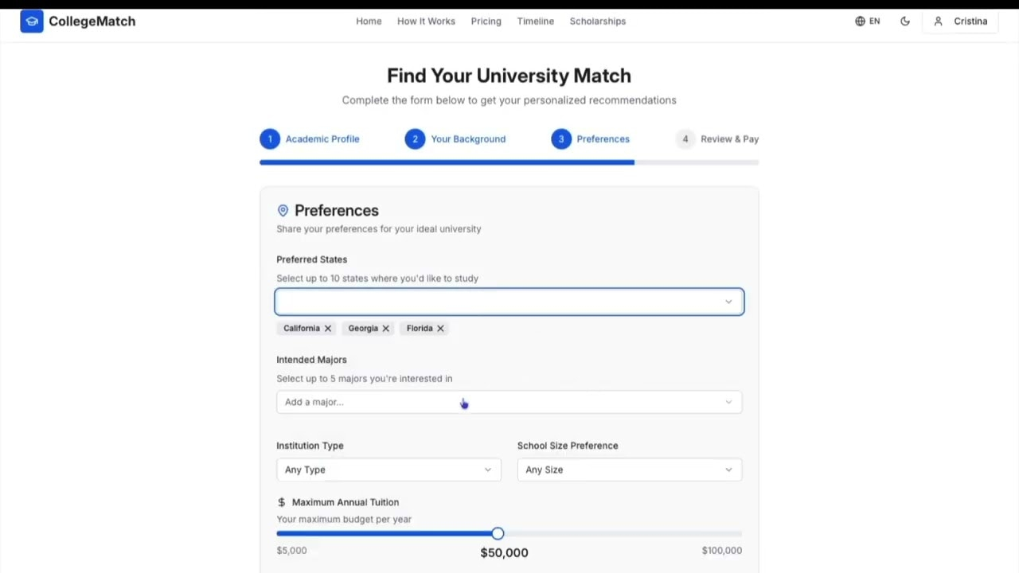Remove the Georgia state chip

pos(385,328)
